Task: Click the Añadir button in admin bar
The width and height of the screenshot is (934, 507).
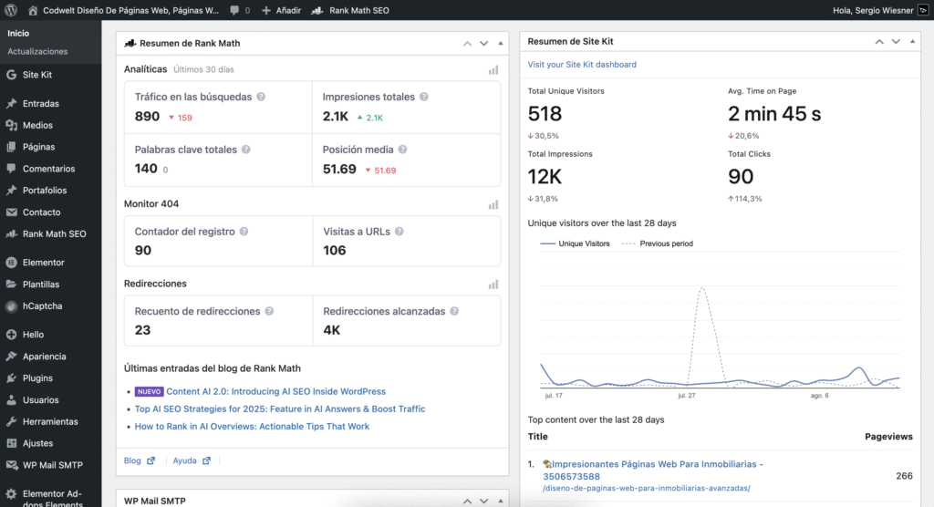Action: click(281, 10)
